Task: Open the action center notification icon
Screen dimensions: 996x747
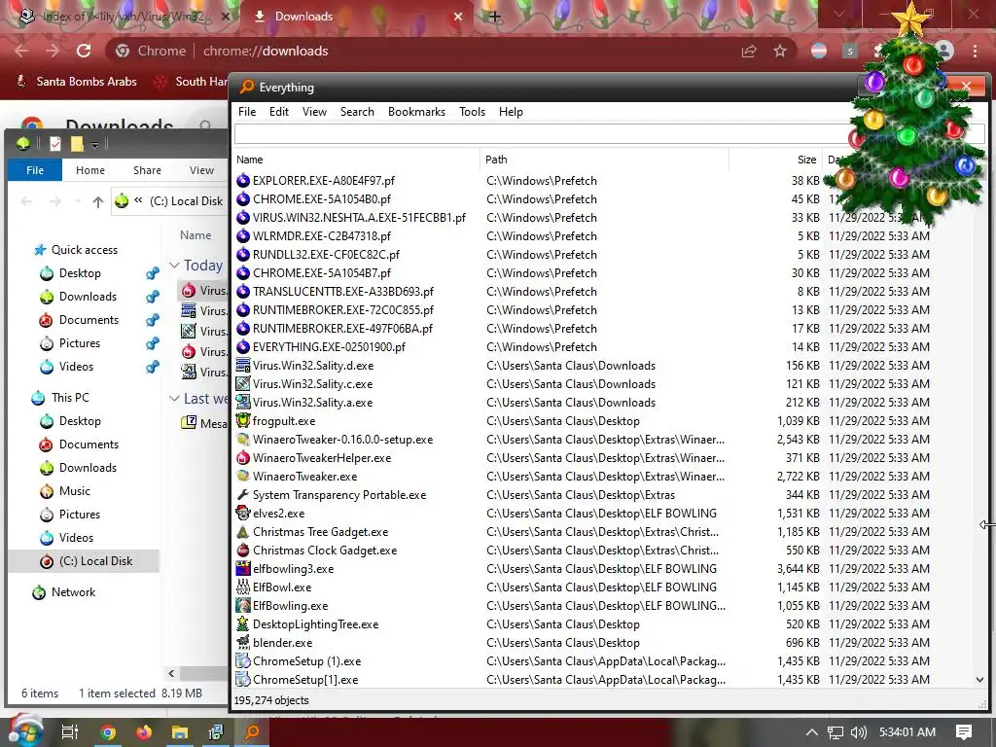Action: coord(964,732)
